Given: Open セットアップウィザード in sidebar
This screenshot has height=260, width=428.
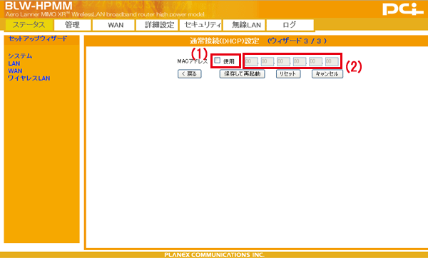Looking at the screenshot, I should point(38,38).
